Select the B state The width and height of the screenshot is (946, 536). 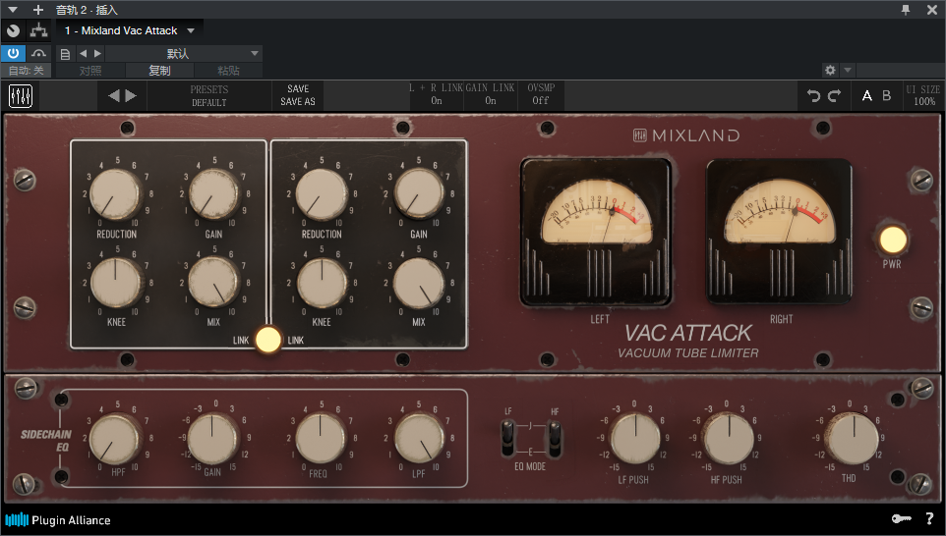(886, 95)
